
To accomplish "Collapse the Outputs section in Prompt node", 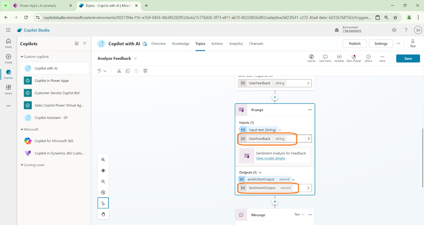I will [260, 172].
